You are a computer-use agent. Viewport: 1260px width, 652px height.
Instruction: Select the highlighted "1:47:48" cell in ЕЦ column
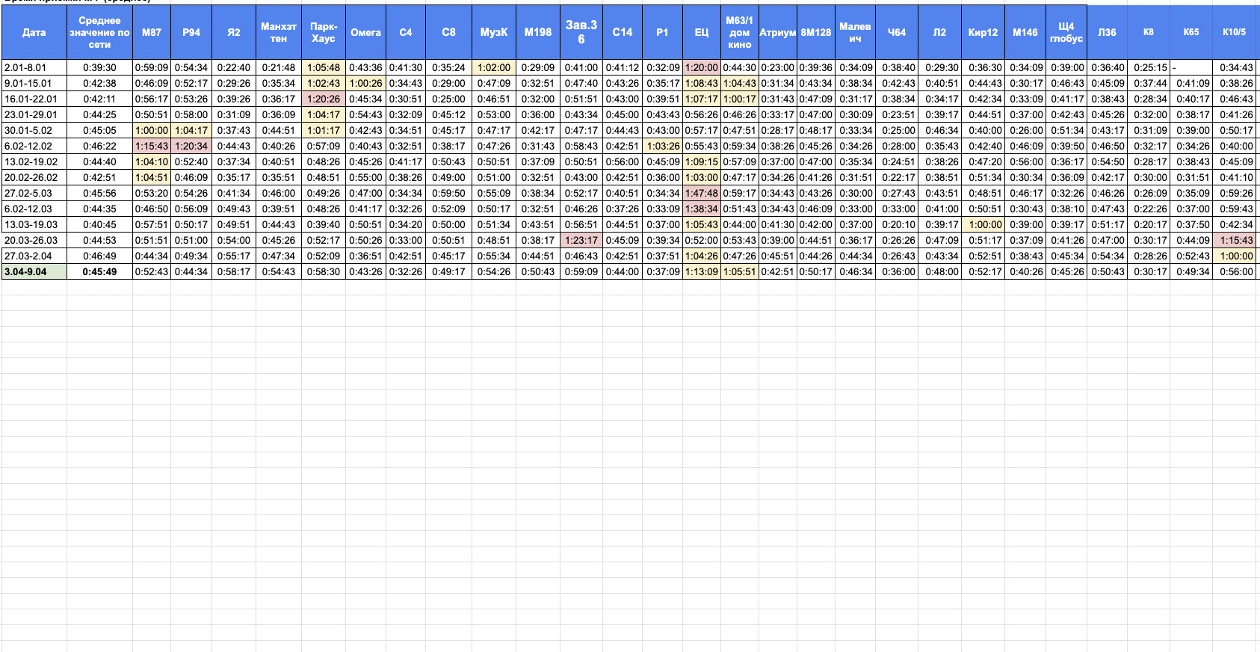point(702,193)
